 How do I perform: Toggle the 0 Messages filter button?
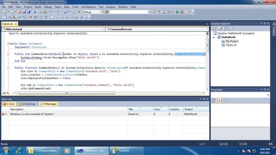(48, 104)
